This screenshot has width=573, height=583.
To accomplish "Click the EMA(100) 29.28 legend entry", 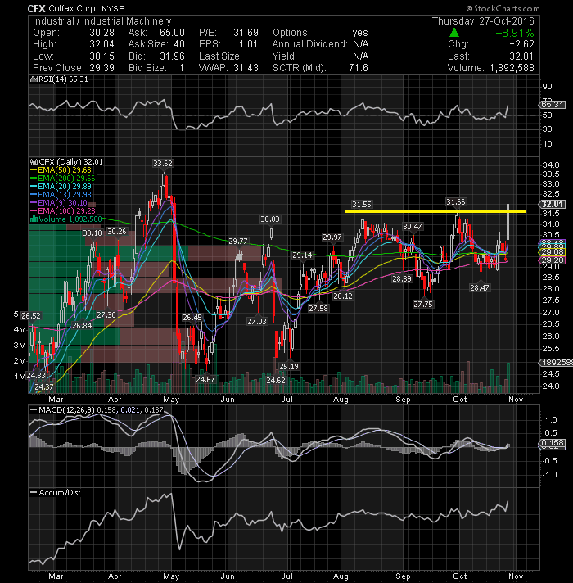I will pos(62,210).
